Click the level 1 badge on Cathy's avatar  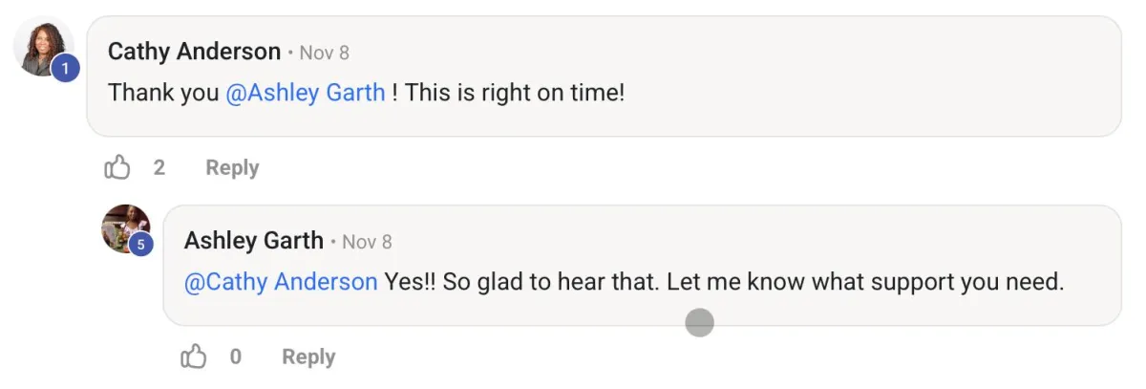(x=64, y=69)
